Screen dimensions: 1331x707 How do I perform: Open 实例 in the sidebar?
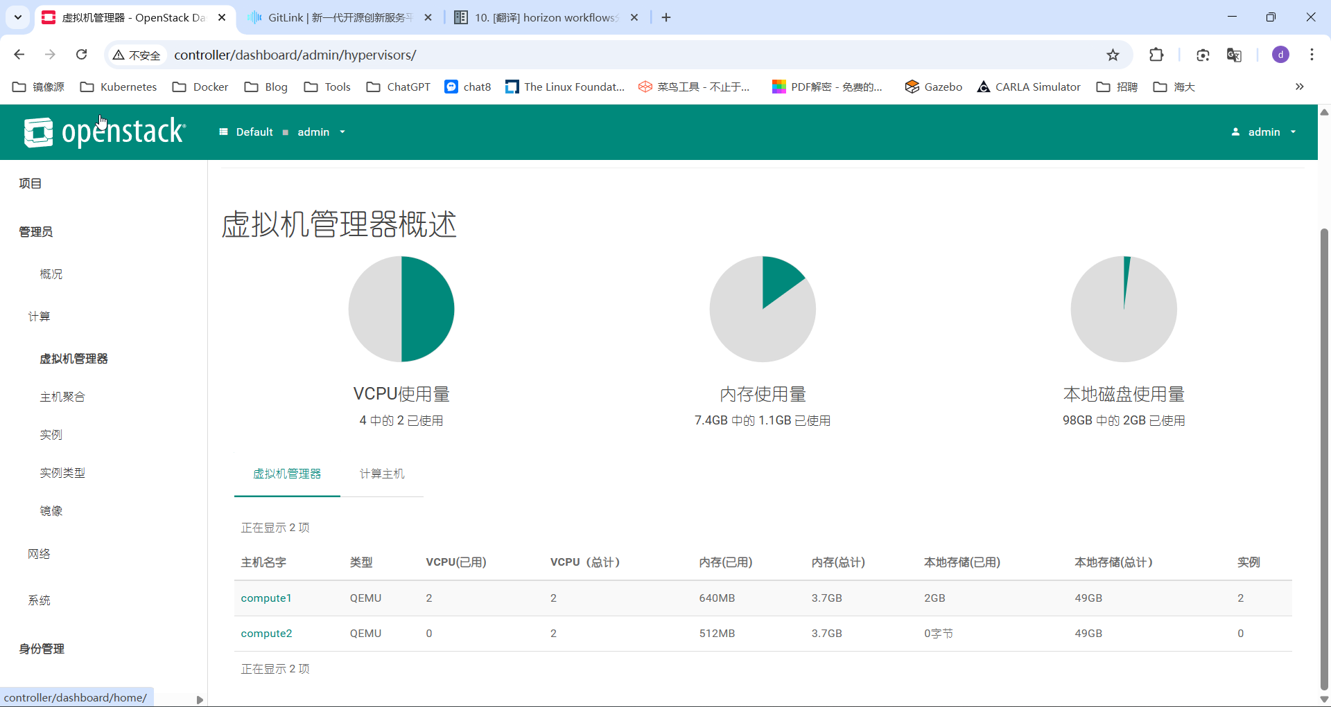(51, 435)
